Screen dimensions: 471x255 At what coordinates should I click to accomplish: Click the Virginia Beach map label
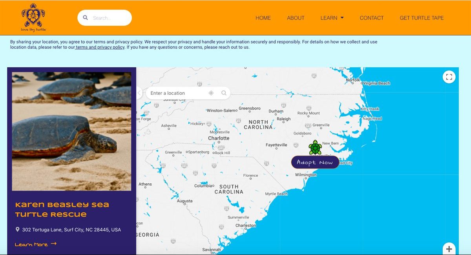tap(376, 83)
